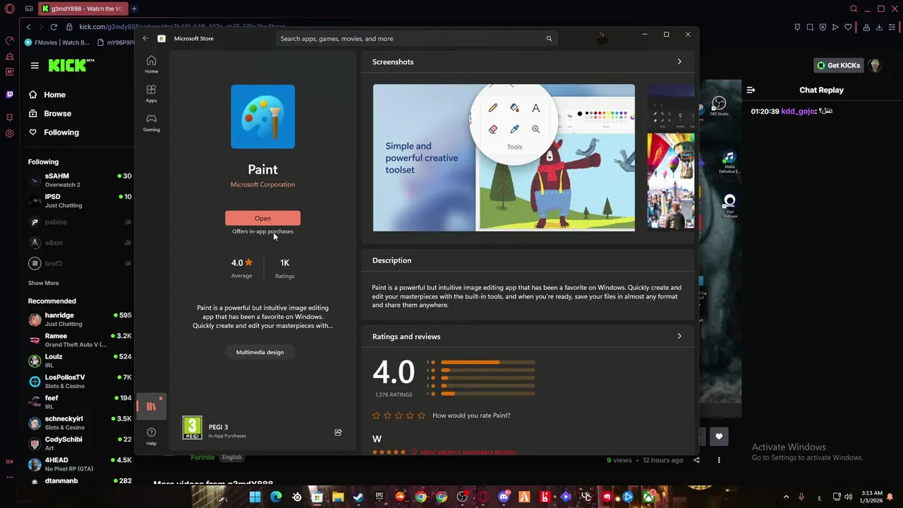The image size is (903, 508).
Task: Click Get KICKs button
Action: coord(839,66)
